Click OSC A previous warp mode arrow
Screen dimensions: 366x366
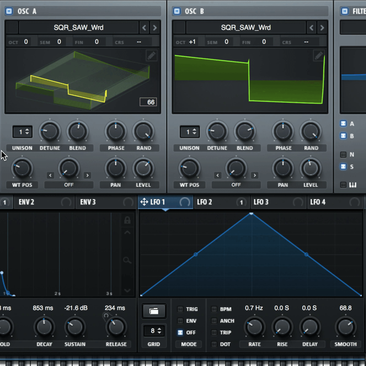click(x=50, y=175)
